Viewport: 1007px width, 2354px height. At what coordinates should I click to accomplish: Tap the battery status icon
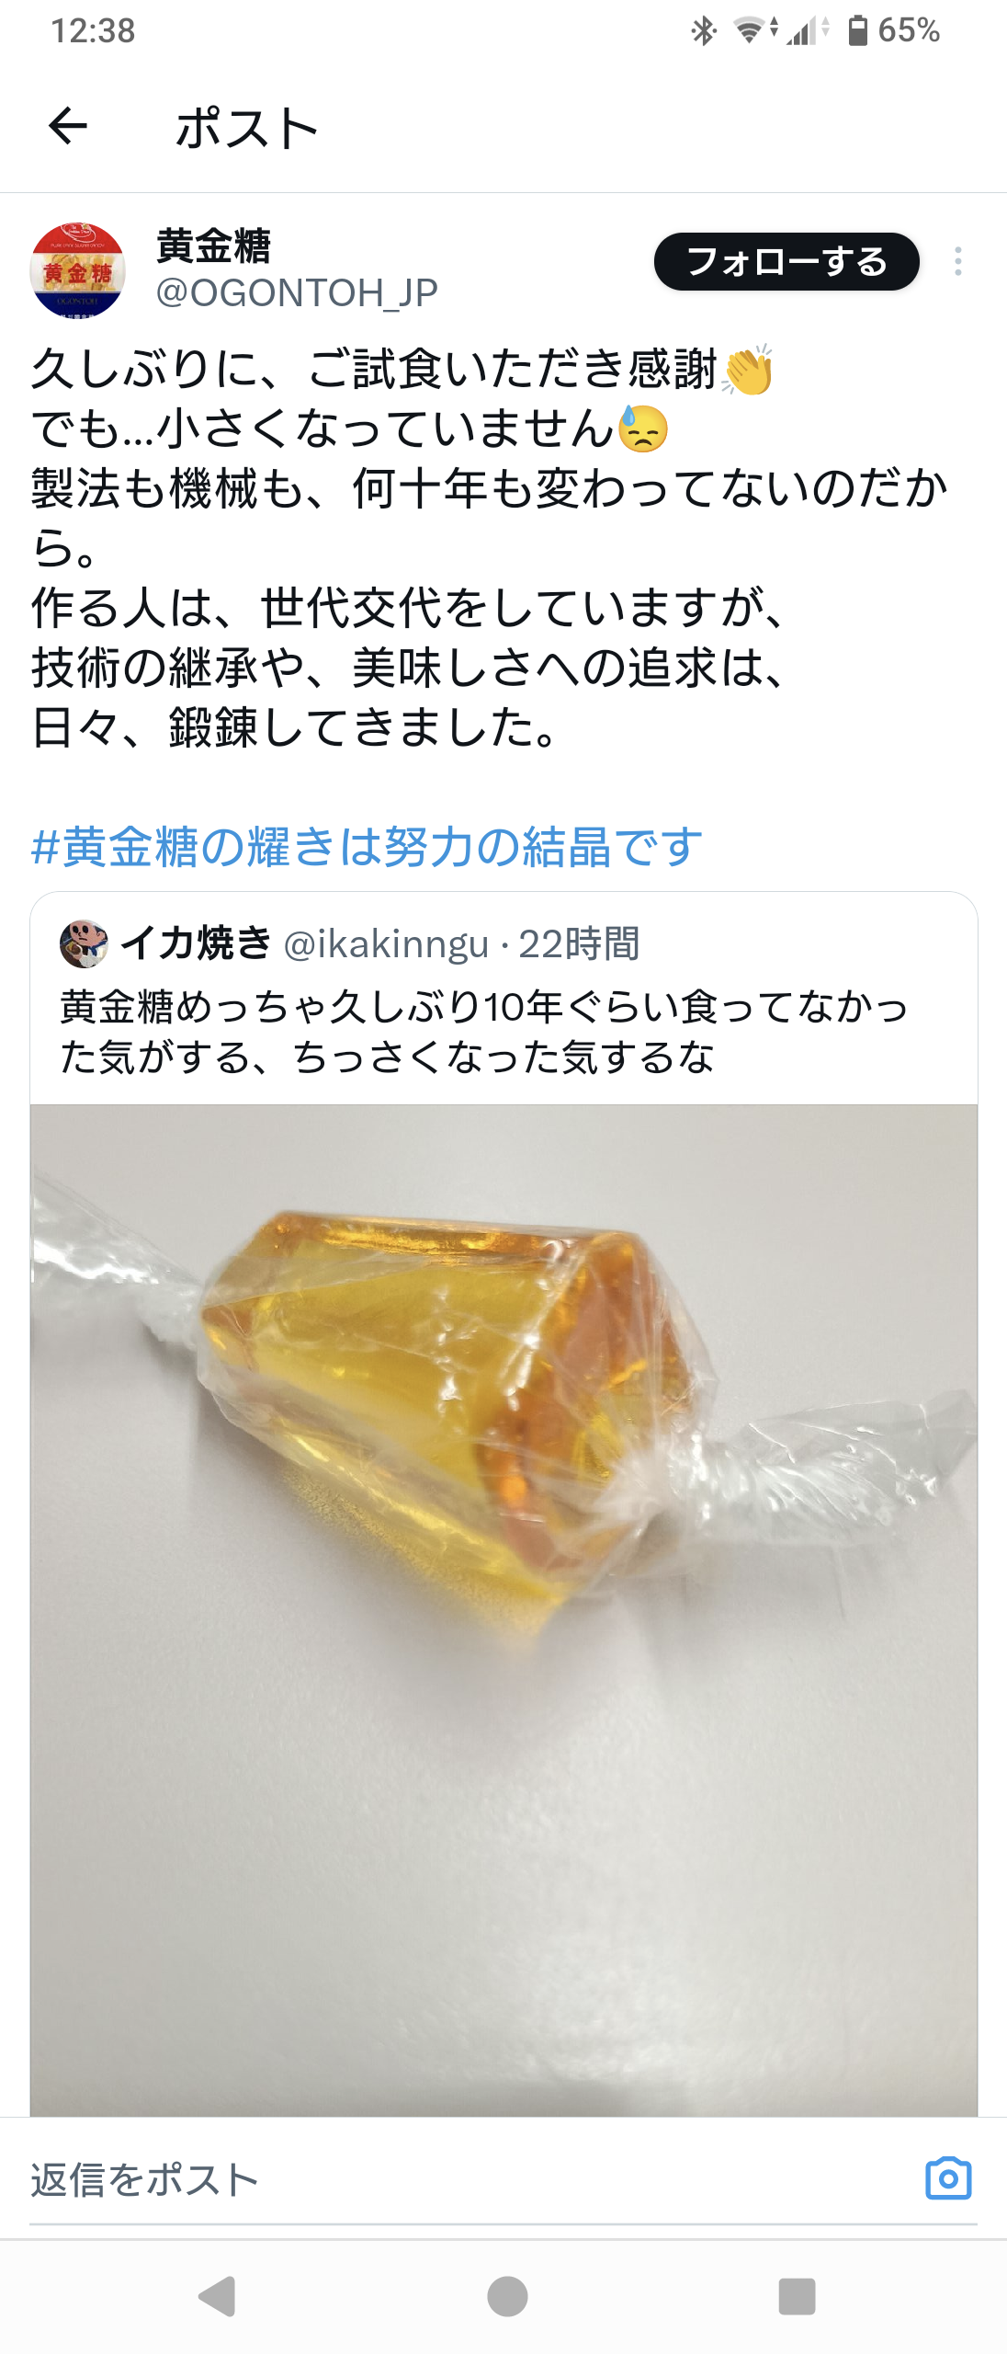coord(857,30)
